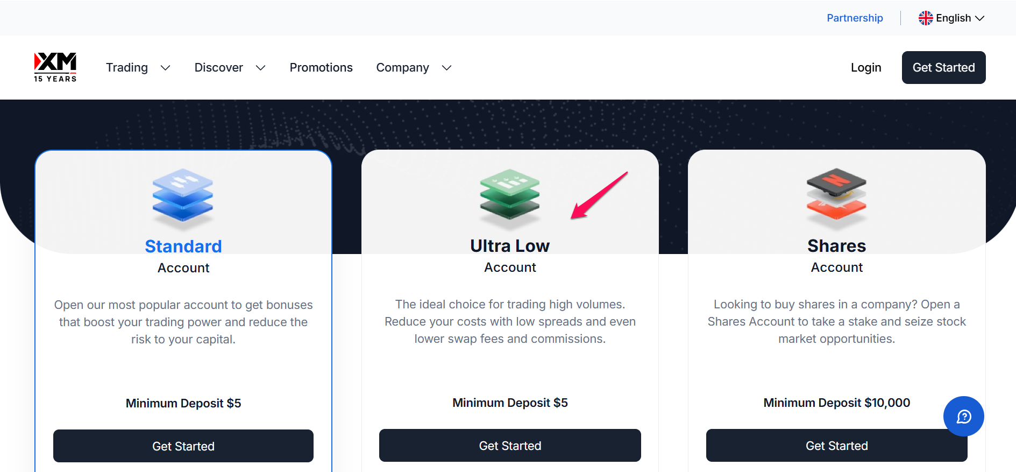1016x472 pixels.
Task: Click the Login link
Action: click(x=866, y=67)
